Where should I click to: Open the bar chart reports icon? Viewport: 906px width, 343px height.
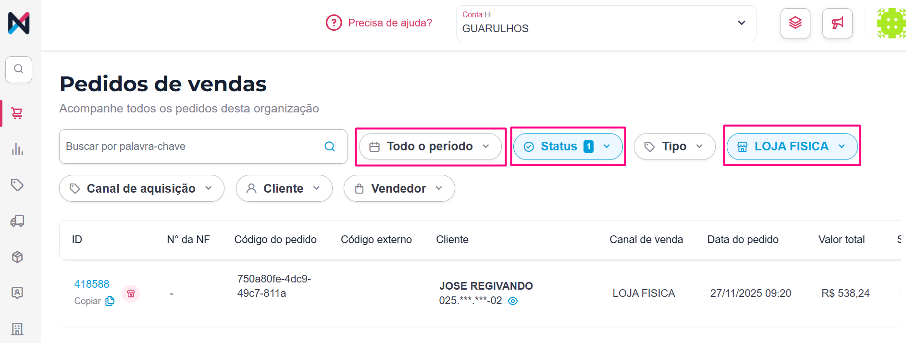click(17, 149)
